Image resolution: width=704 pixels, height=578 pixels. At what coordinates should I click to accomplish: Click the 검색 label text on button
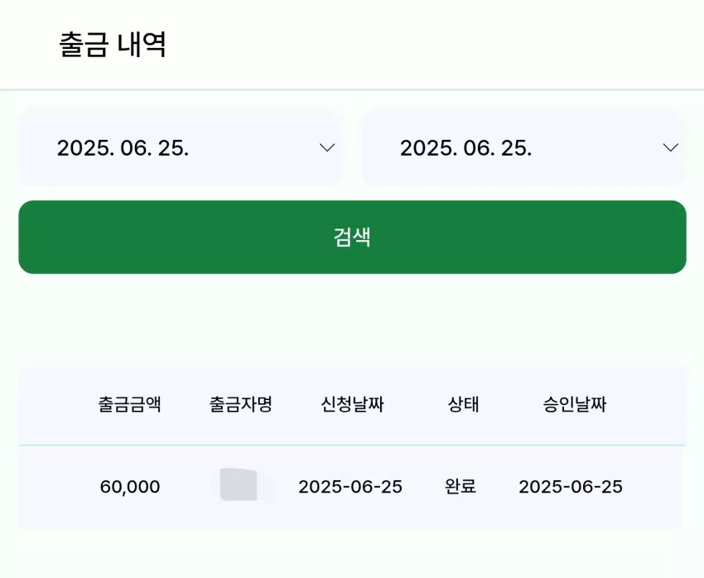(x=352, y=237)
